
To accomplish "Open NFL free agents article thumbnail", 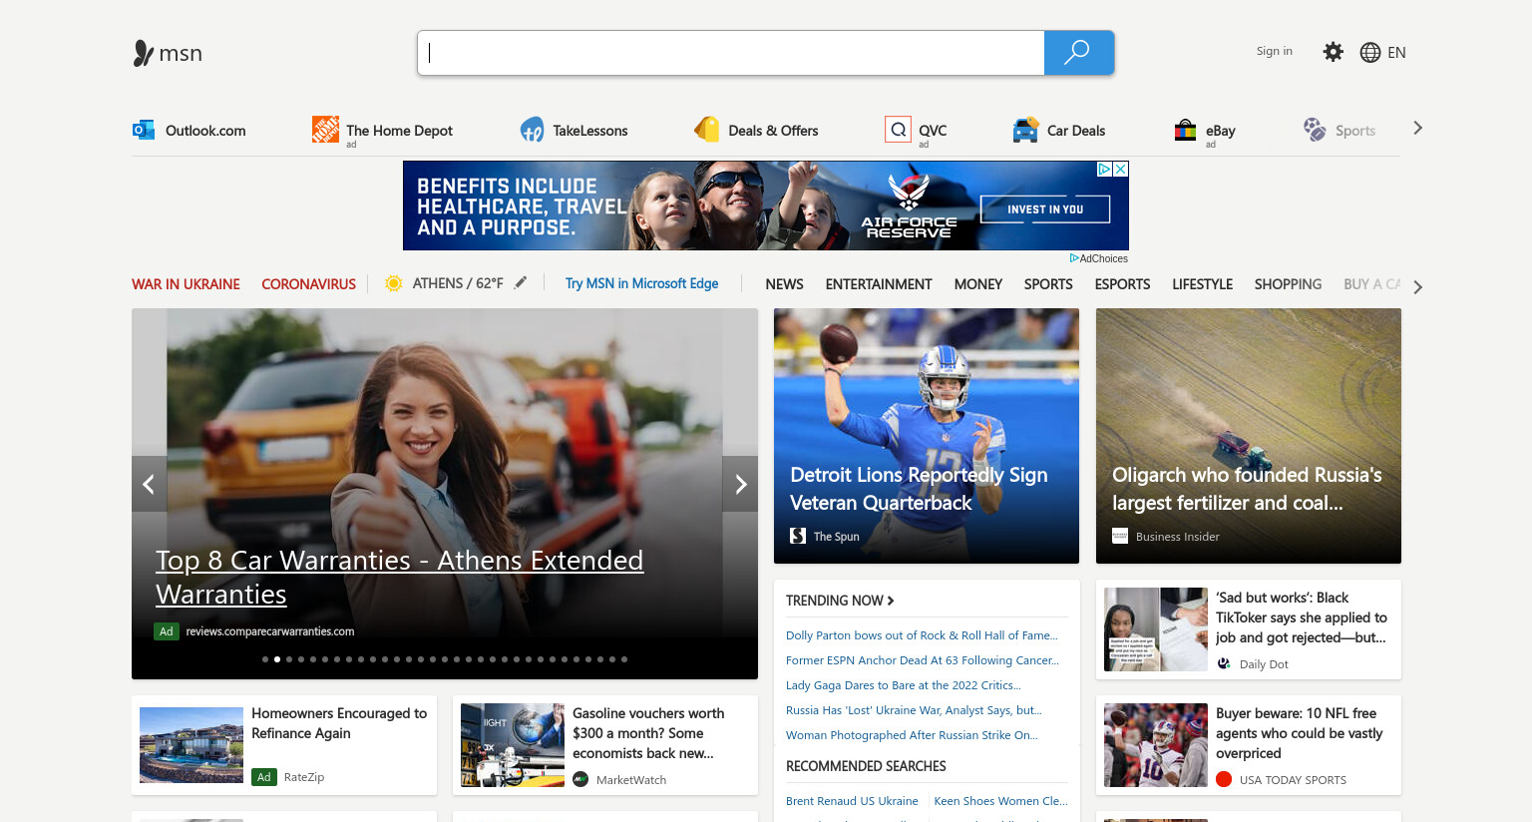I will [x=1156, y=745].
